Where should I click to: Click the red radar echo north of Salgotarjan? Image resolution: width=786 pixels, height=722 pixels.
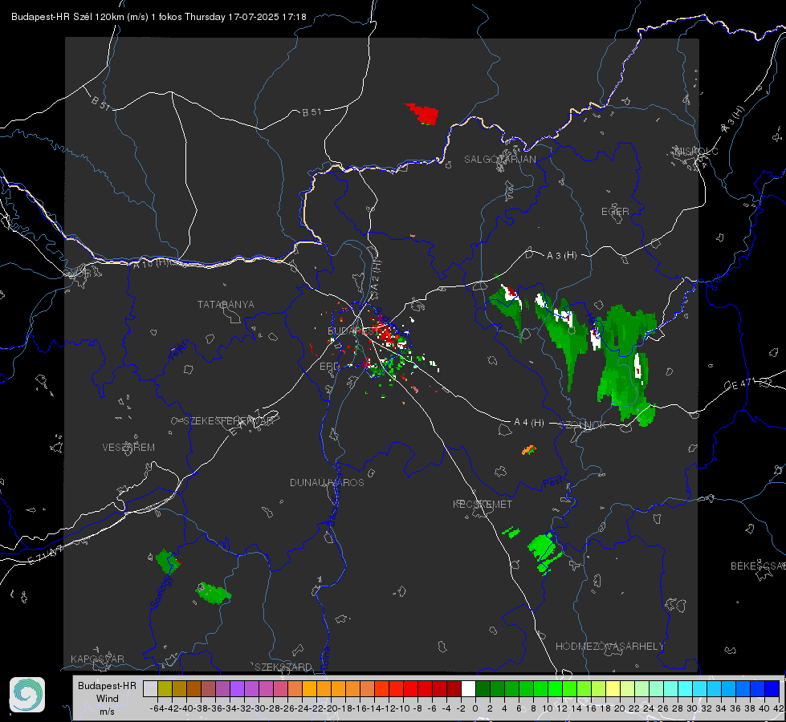(x=422, y=114)
